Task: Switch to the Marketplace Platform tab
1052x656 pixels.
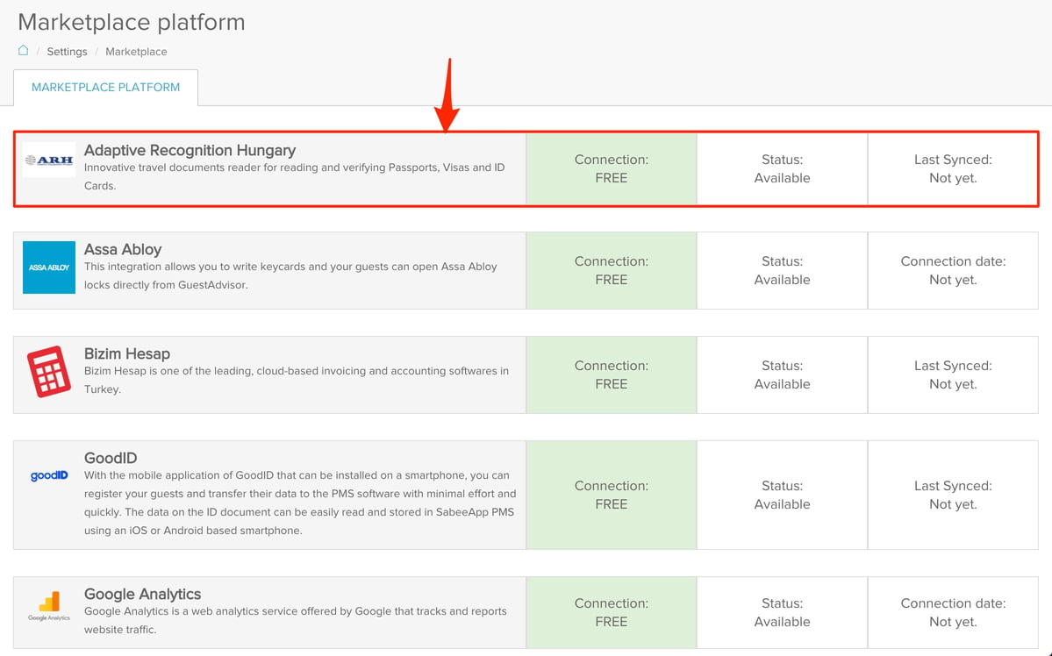Action: pos(106,87)
